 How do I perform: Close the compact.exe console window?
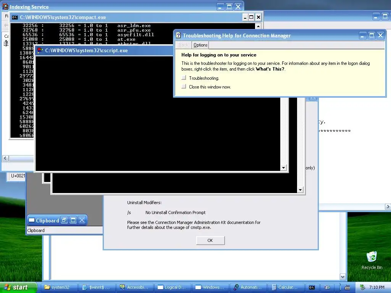(x=259, y=17)
